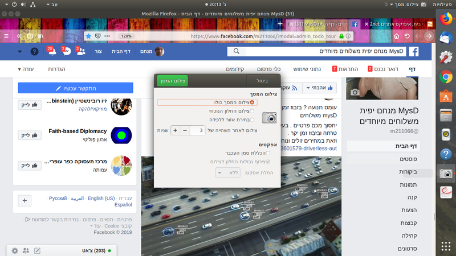Show all applications grid in the dock

446,246
